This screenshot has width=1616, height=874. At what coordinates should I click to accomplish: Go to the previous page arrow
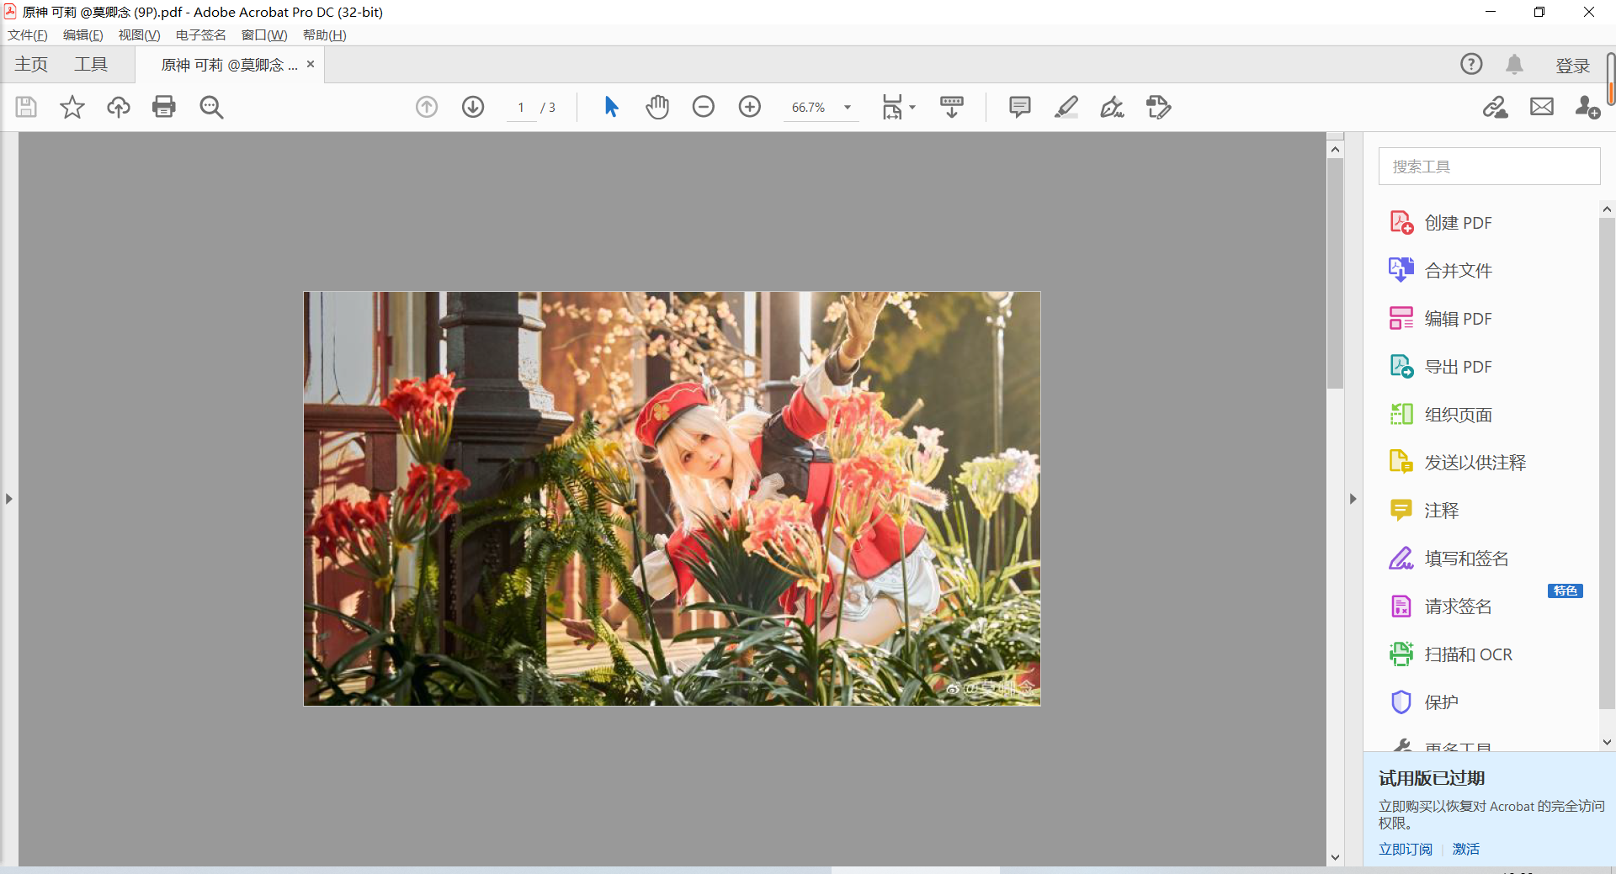[427, 107]
